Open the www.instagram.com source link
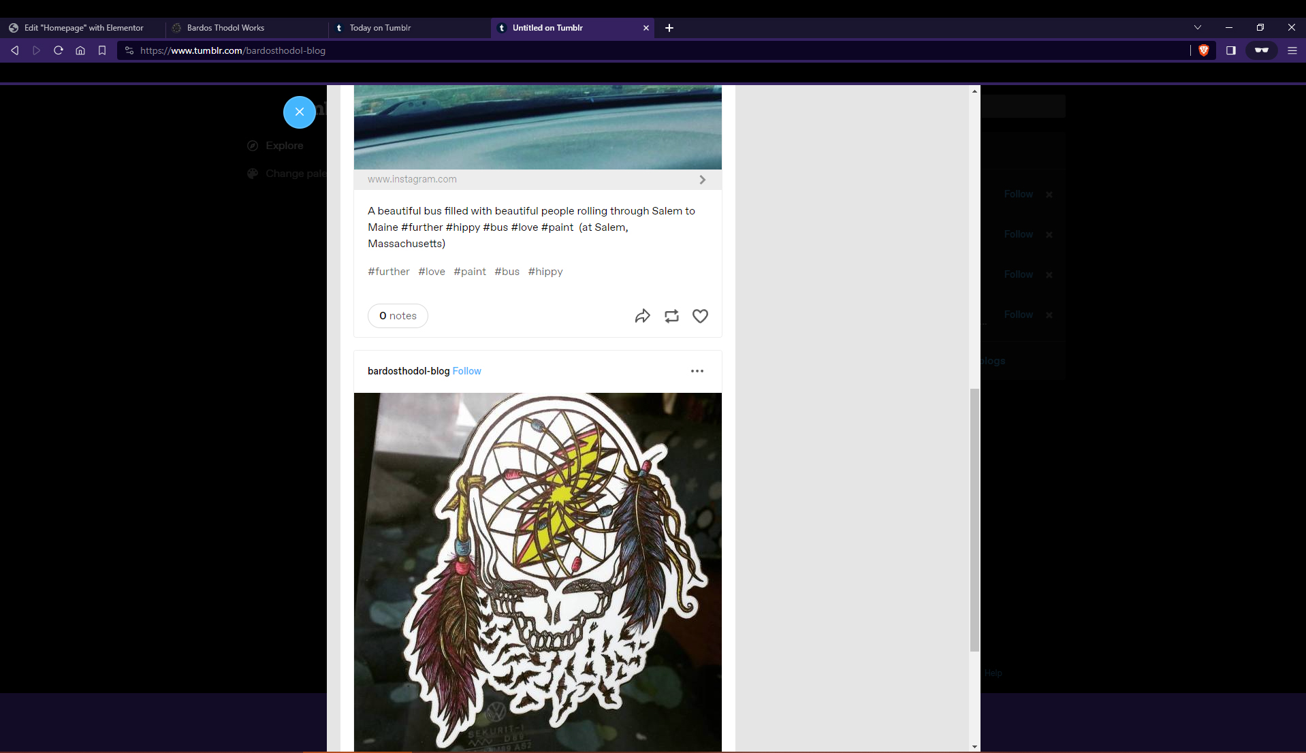This screenshot has height=753, width=1306. coord(412,179)
